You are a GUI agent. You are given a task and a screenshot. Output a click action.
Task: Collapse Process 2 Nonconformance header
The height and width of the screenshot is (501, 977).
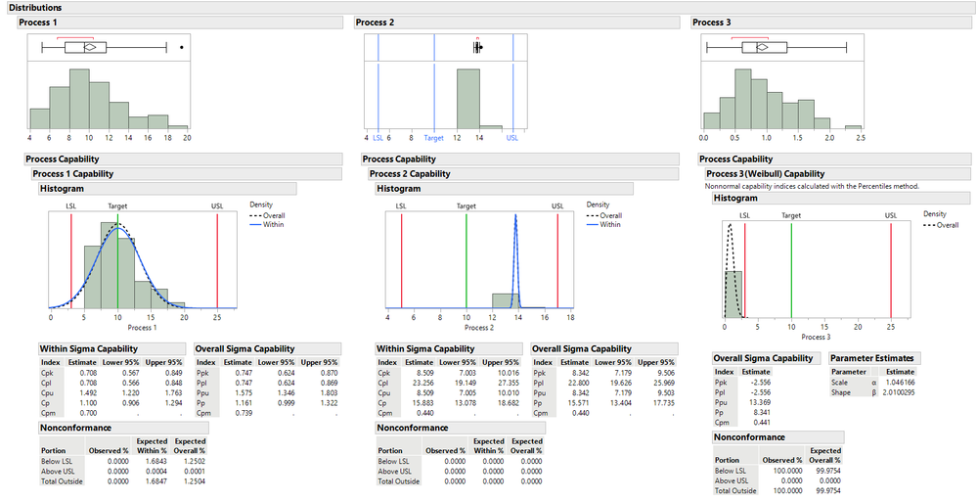[461, 428]
